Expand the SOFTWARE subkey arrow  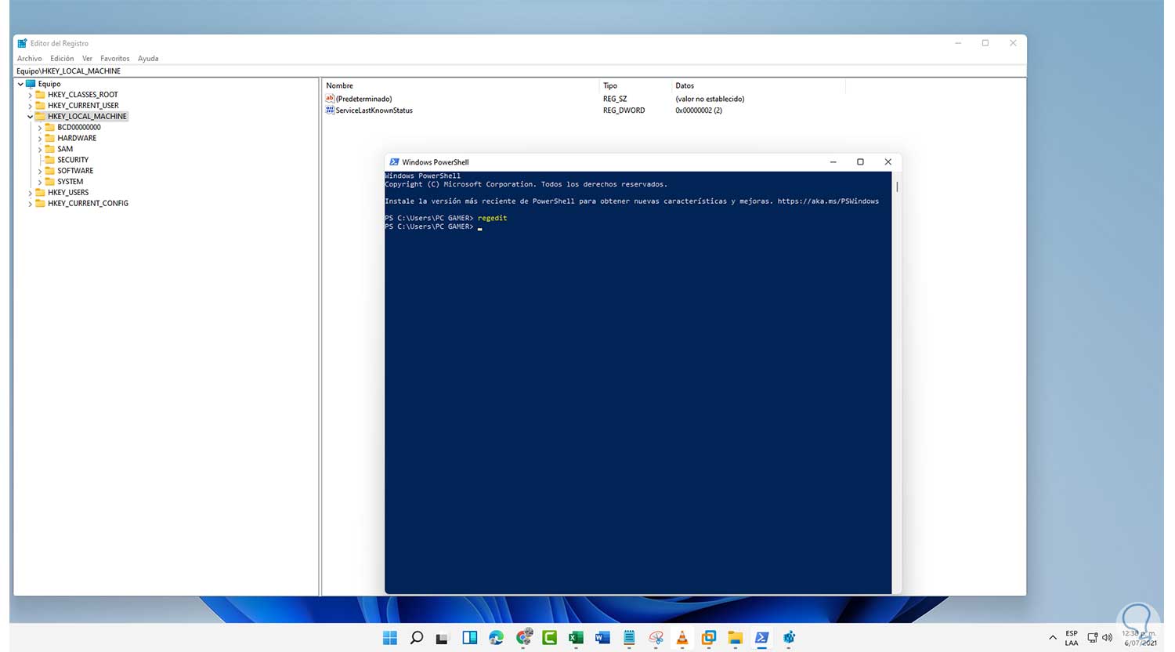point(40,171)
